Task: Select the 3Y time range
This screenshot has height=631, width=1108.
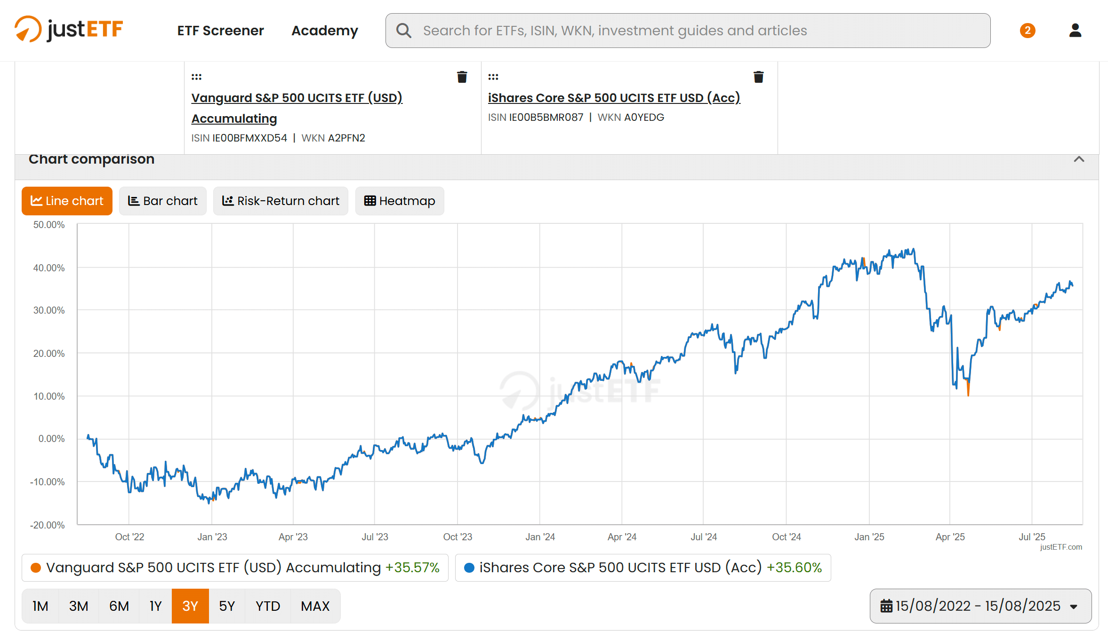Action: 190,606
